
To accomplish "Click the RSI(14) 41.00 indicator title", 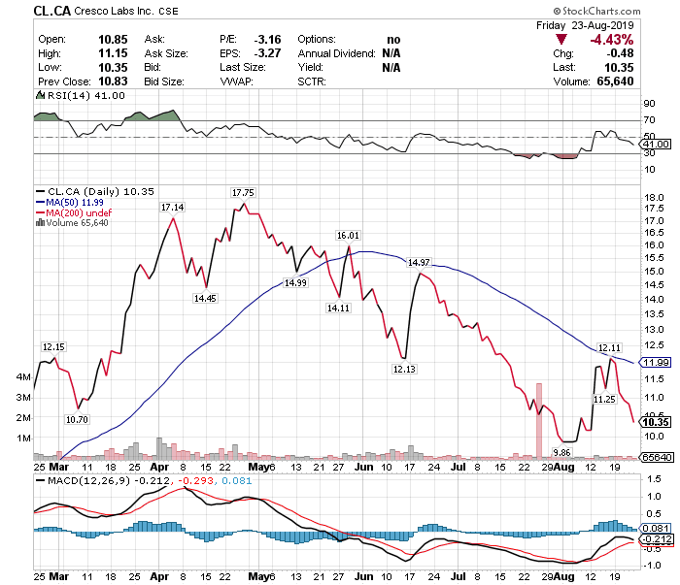I will tap(85, 95).
